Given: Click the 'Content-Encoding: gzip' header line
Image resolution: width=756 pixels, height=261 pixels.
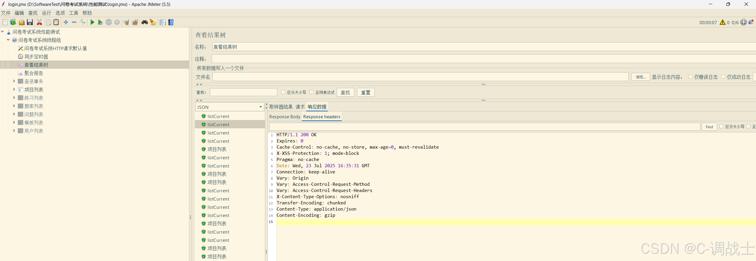Looking at the screenshot, I should 306,215.
